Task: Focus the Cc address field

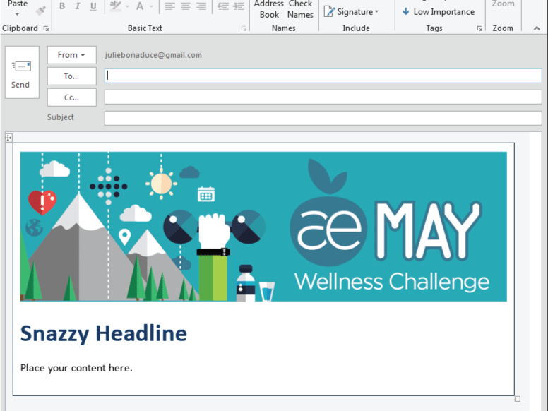Action: point(323,97)
